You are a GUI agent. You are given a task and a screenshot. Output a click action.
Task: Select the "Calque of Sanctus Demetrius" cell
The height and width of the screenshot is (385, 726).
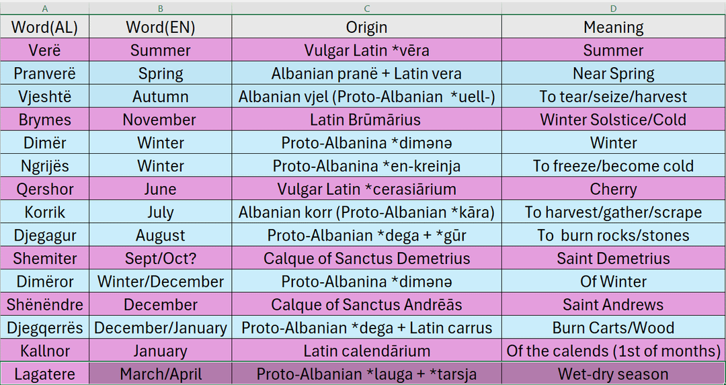(x=366, y=259)
